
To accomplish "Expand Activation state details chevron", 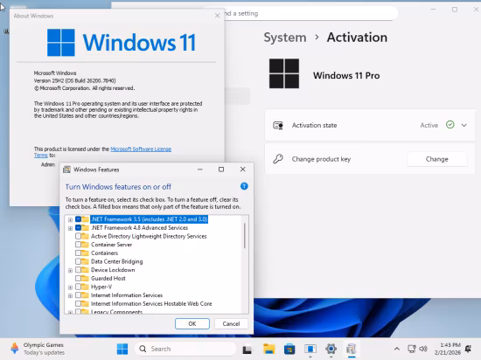I will pos(464,125).
